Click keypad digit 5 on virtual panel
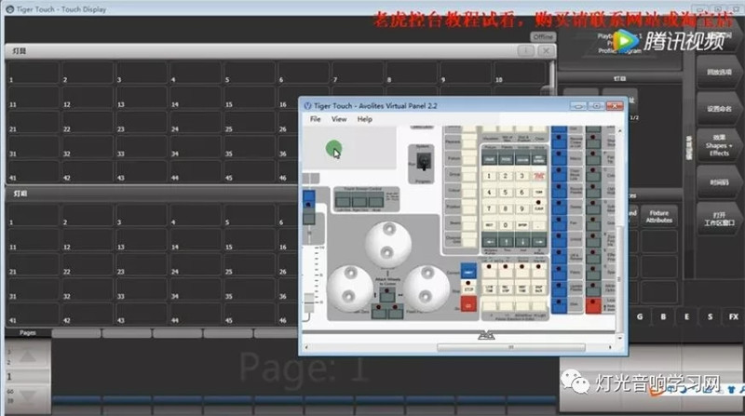 pyautogui.click(x=506, y=193)
